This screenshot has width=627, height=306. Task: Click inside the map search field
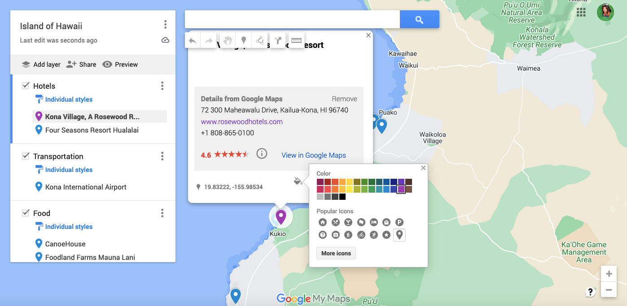[x=292, y=19]
